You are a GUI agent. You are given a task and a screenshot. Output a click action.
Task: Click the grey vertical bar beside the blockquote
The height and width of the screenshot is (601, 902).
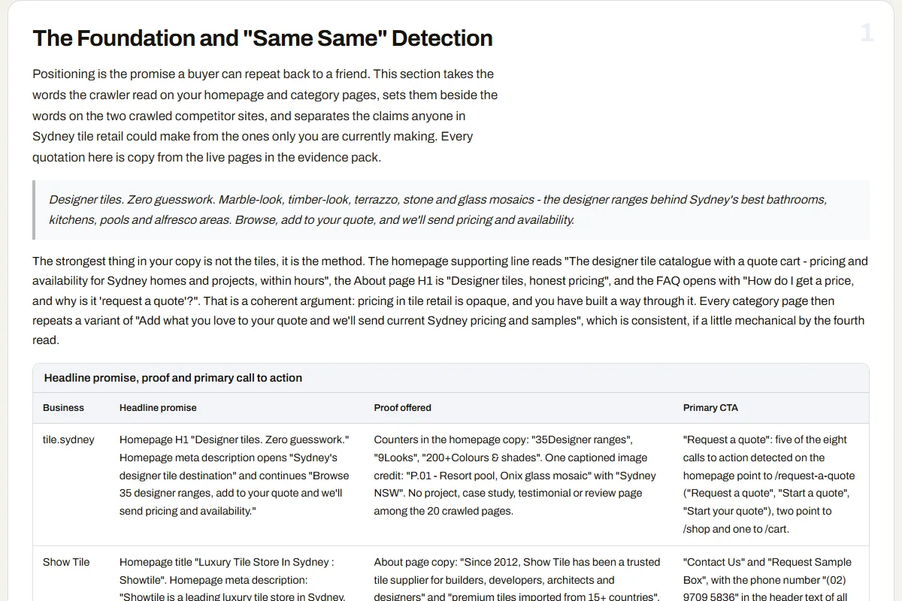tap(34, 210)
